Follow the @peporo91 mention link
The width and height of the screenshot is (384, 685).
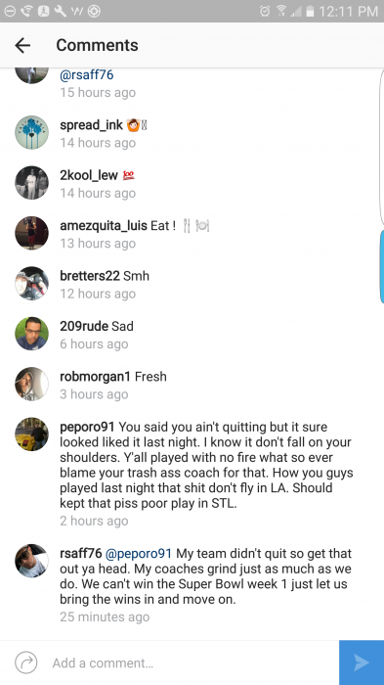(x=139, y=554)
